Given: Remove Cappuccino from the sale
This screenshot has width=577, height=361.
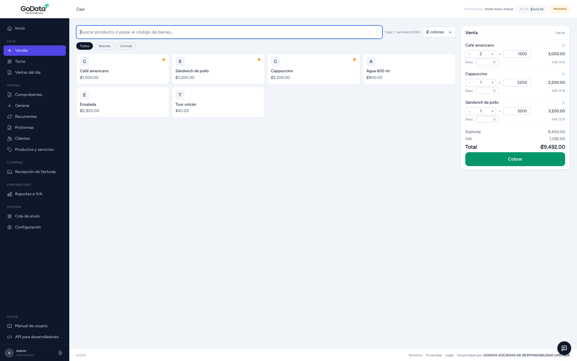Looking at the screenshot, I should 563,74.
